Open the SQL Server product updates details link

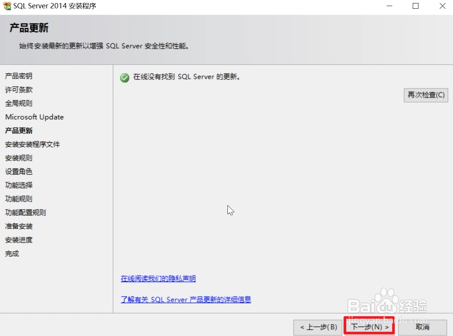tap(186, 300)
